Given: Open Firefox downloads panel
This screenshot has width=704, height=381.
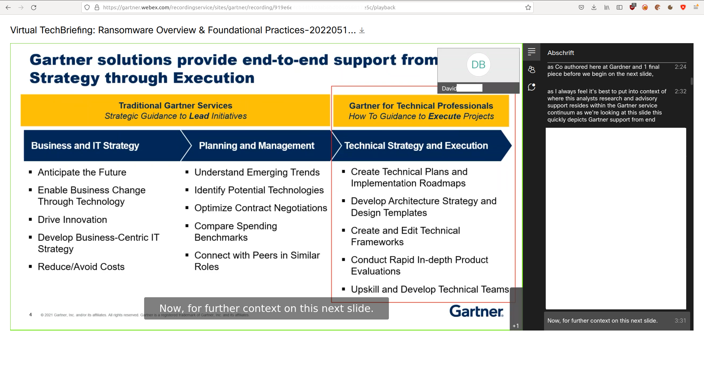Looking at the screenshot, I should (594, 7).
